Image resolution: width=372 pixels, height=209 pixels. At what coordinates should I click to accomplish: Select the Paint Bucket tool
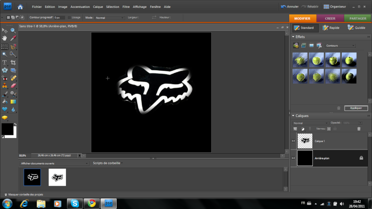coord(5,102)
